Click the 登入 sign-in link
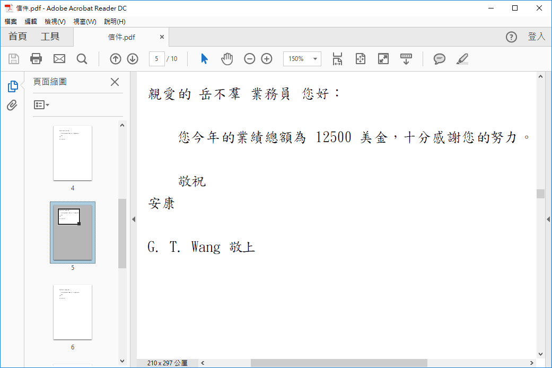The height and width of the screenshot is (368, 552). (x=537, y=36)
